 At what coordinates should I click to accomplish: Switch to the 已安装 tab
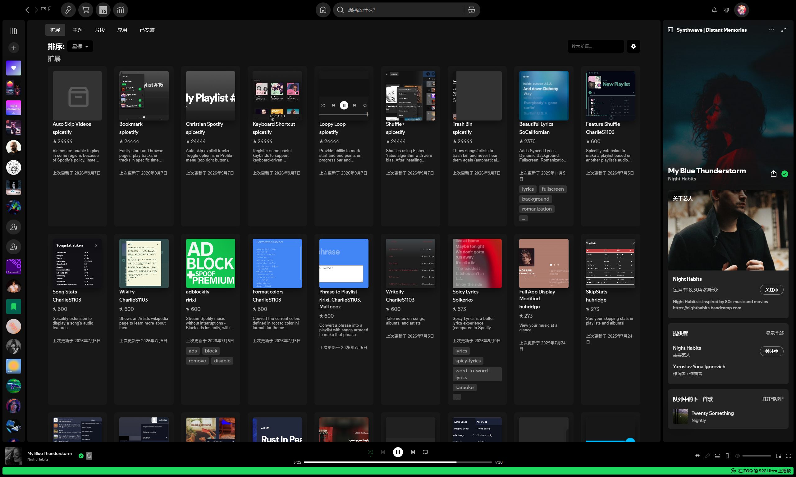147,30
